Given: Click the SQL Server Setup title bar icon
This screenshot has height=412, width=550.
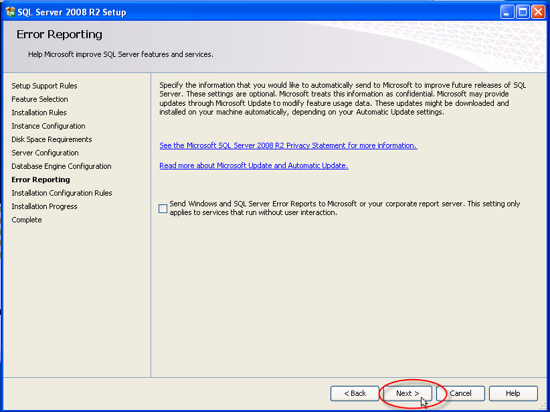Looking at the screenshot, I should [x=11, y=12].
